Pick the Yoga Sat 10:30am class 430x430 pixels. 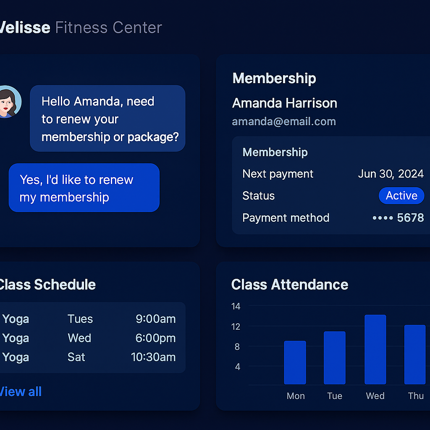pyautogui.click(x=89, y=357)
